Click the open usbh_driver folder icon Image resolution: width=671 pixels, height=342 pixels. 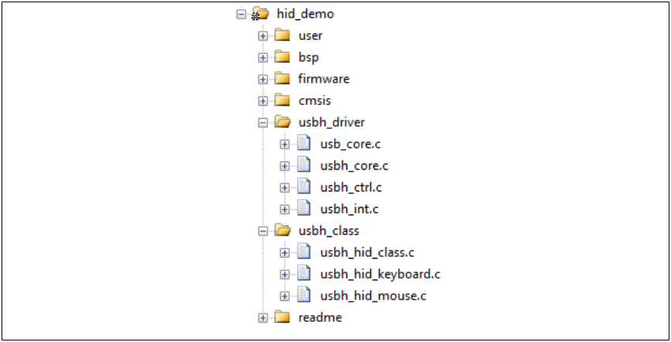coord(282,122)
